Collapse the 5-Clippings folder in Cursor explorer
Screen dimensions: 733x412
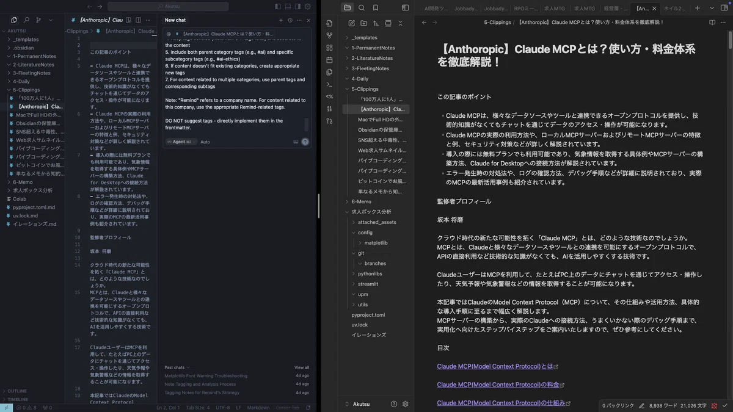32,90
